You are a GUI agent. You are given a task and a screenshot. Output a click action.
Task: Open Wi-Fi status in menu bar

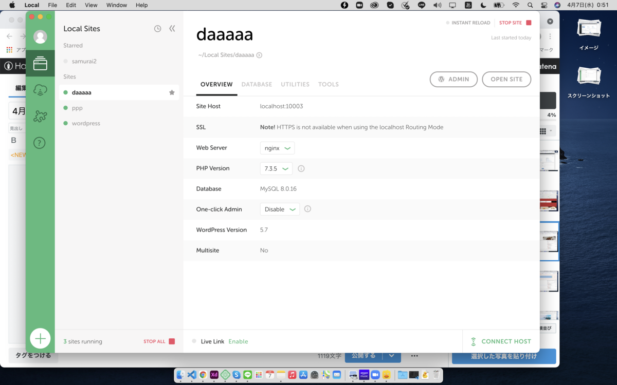(516, 5)
